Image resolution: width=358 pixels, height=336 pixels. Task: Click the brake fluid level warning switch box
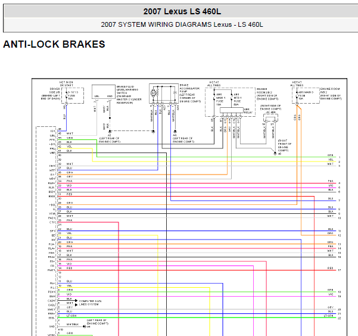point(104,92)
